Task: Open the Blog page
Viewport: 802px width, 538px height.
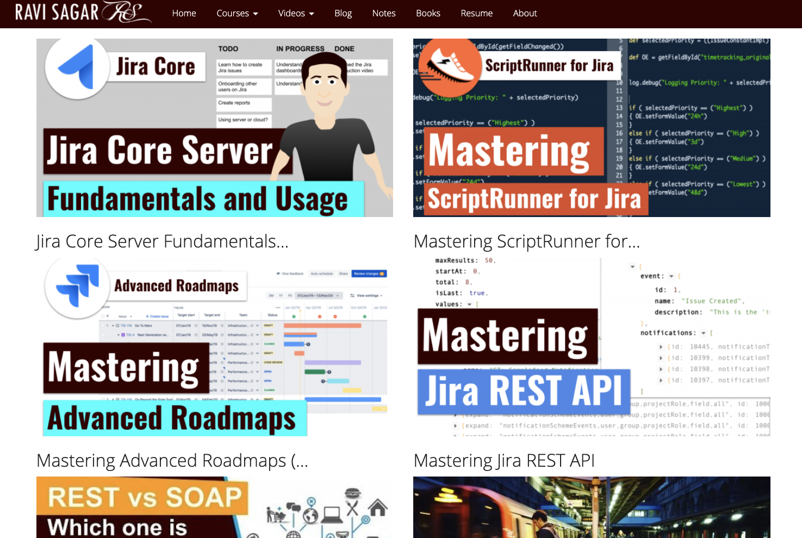Action: (343, 13)
